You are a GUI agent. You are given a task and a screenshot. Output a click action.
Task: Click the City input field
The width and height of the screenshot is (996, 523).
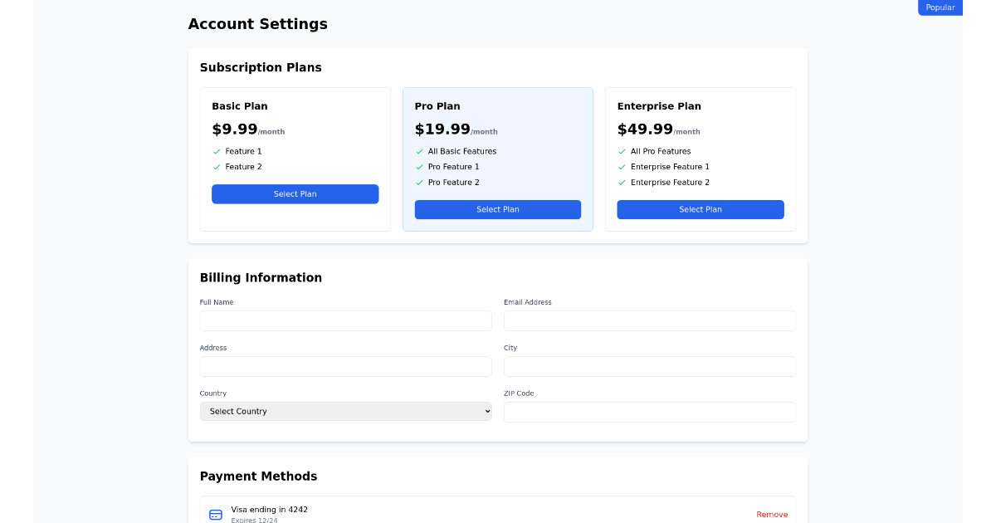pos(650,366)
